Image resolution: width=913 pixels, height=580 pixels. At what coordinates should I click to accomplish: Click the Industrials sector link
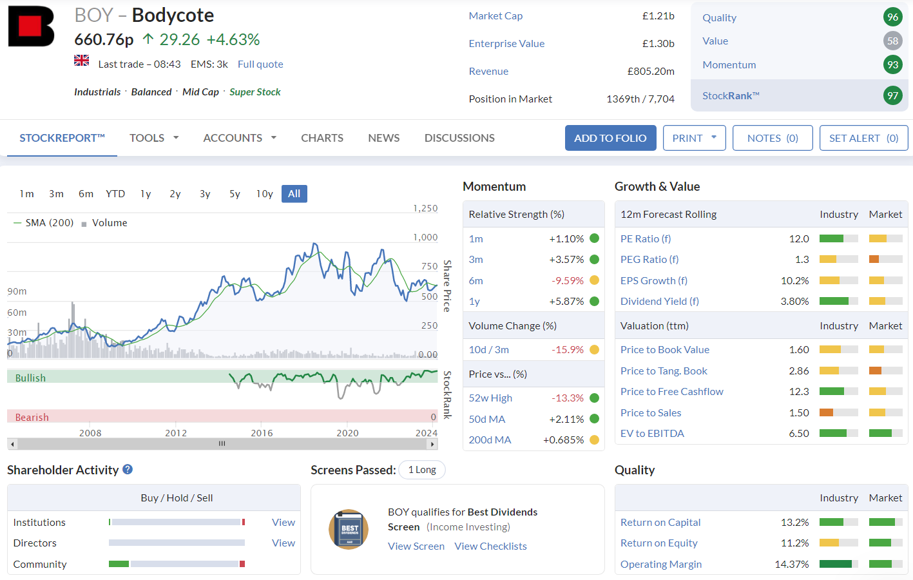click(97, 92)
